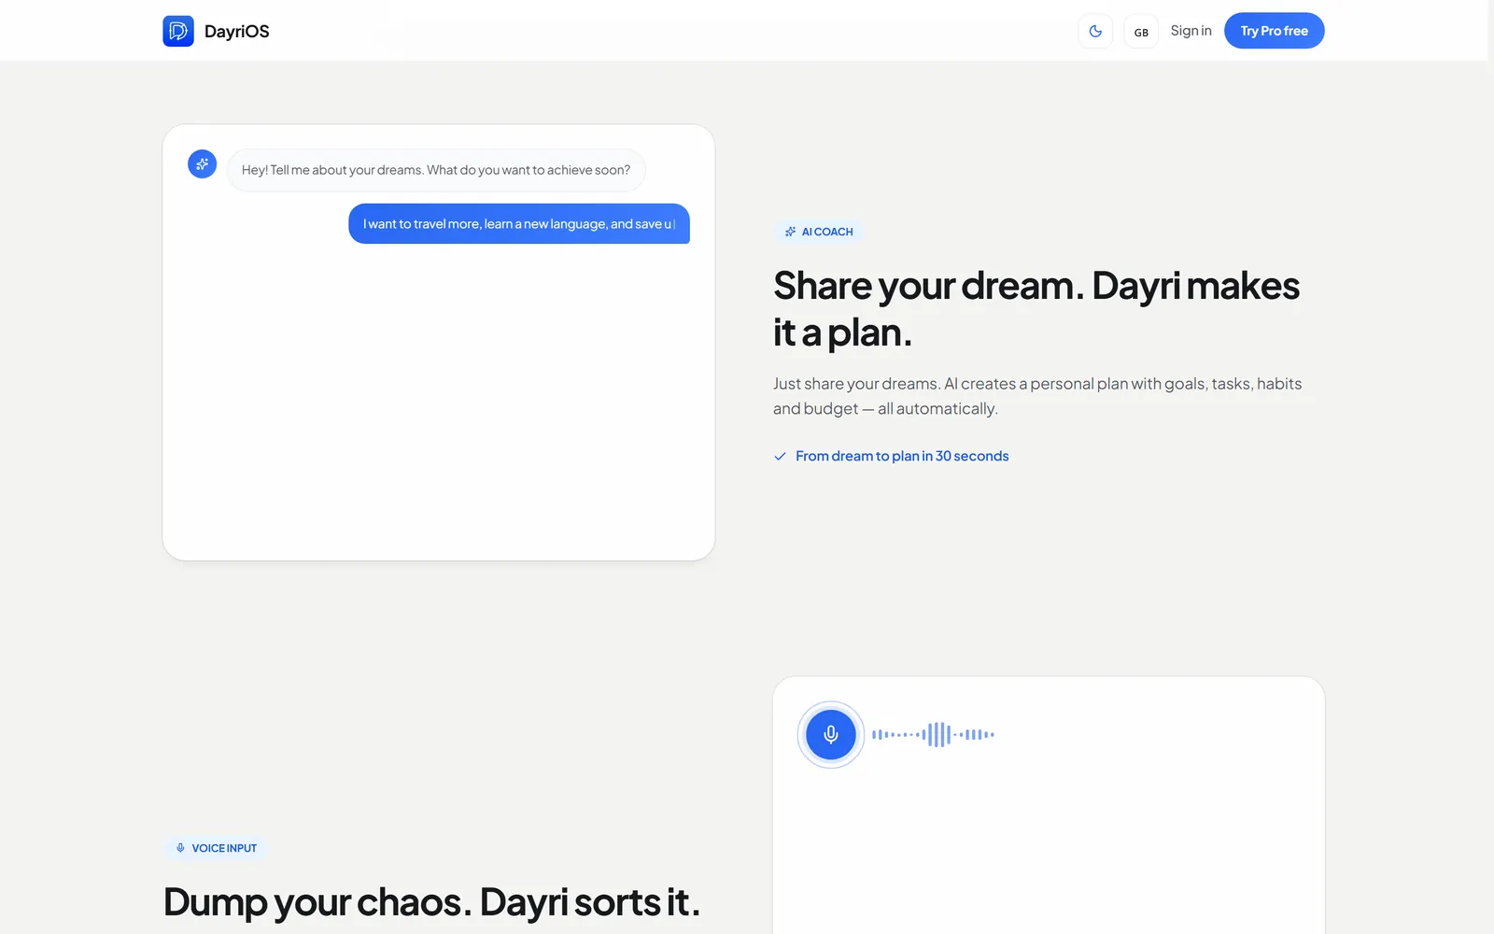This screenshot has height=934, width=1494.
Task: Click the AI COACH badge
Action: click(818, 232)
